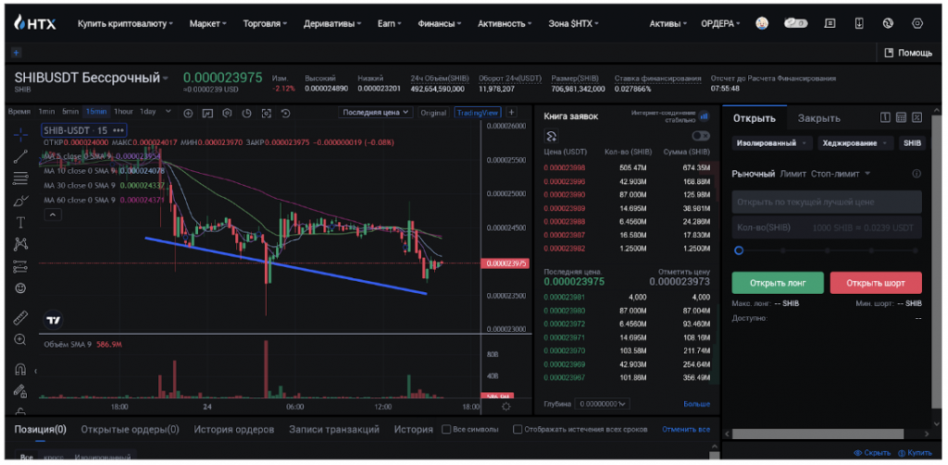Click the compare or add symbol icon
Image resolution: width=948 pixels, height=465 pixels.
click(188, 113)
